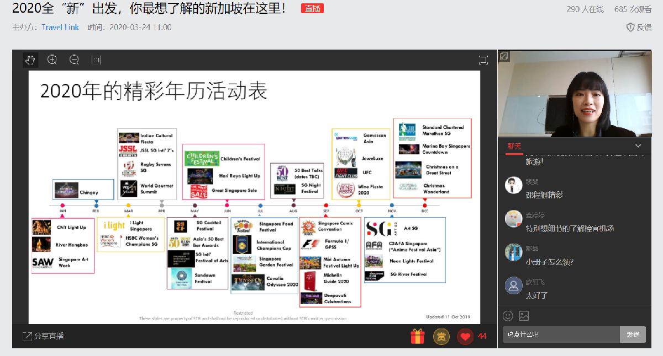Viewport: 663px width, 356px height.
Task: Tip the host with the 赏 icon
Action: 441,336
